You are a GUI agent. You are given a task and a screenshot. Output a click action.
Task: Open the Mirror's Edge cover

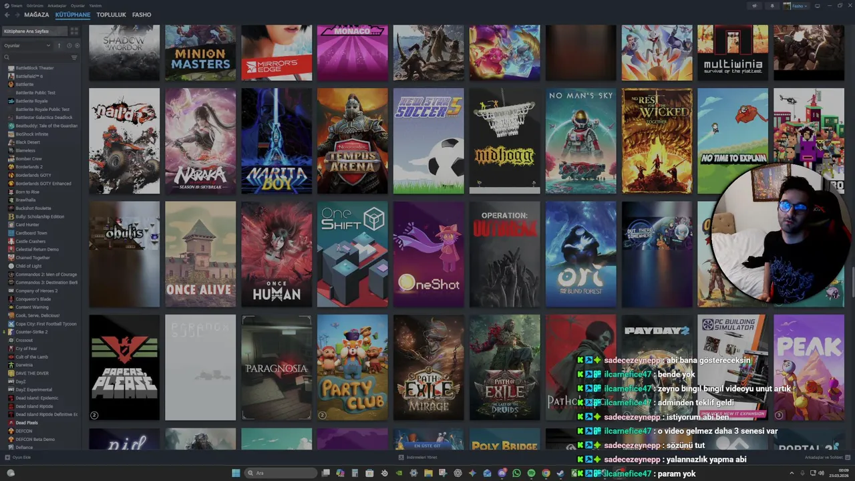click(x=277, y=53)
